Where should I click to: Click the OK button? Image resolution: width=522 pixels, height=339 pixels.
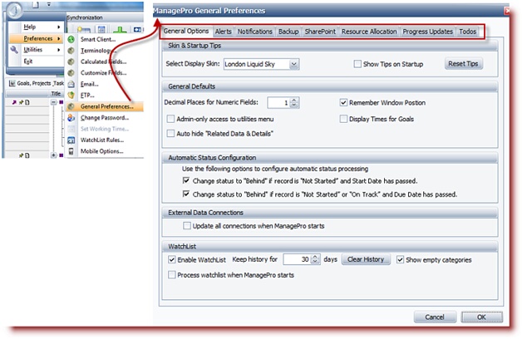coord(482,317)
